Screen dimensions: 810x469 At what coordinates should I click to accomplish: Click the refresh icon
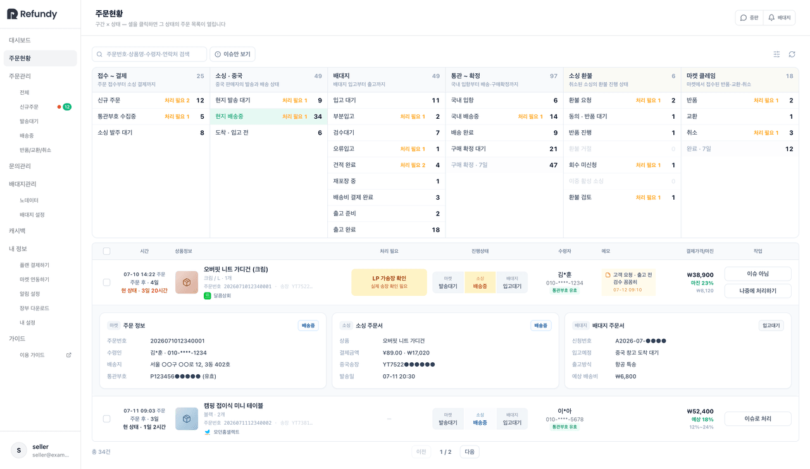point(792,54)
